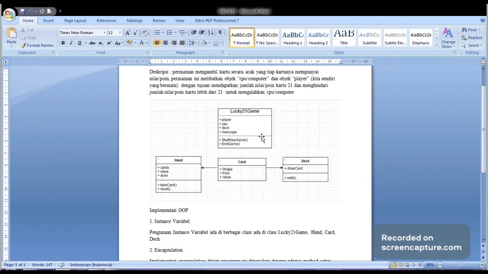Justify the paragraph text
Screen dimensions: 488x274
tap(182, 43)
